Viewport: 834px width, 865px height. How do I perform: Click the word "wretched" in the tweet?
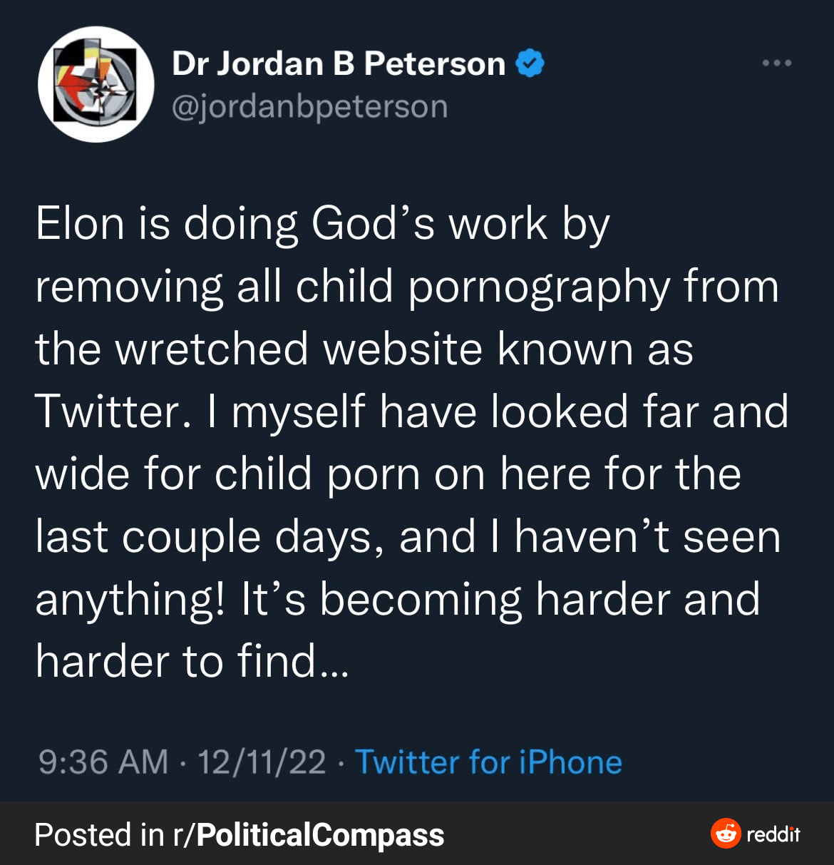point(212,349)
